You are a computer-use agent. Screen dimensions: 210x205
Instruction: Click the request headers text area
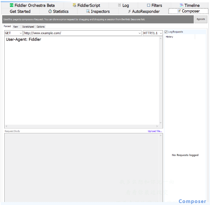click(x=82, y=81)
